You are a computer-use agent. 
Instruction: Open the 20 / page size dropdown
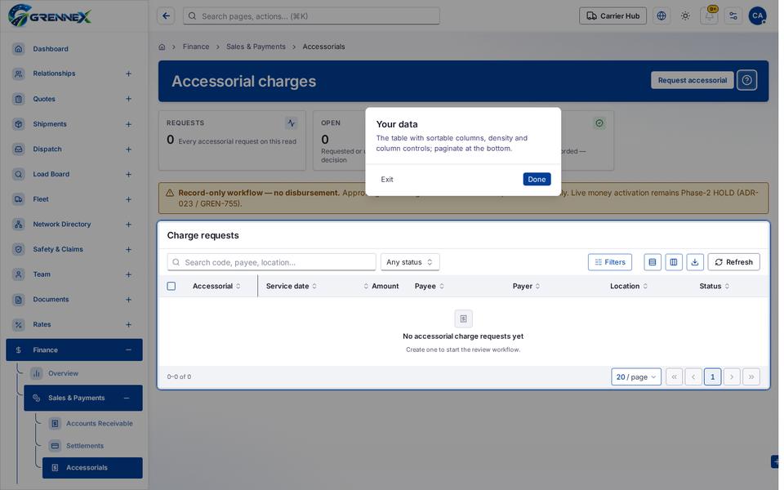coord(636,377)
